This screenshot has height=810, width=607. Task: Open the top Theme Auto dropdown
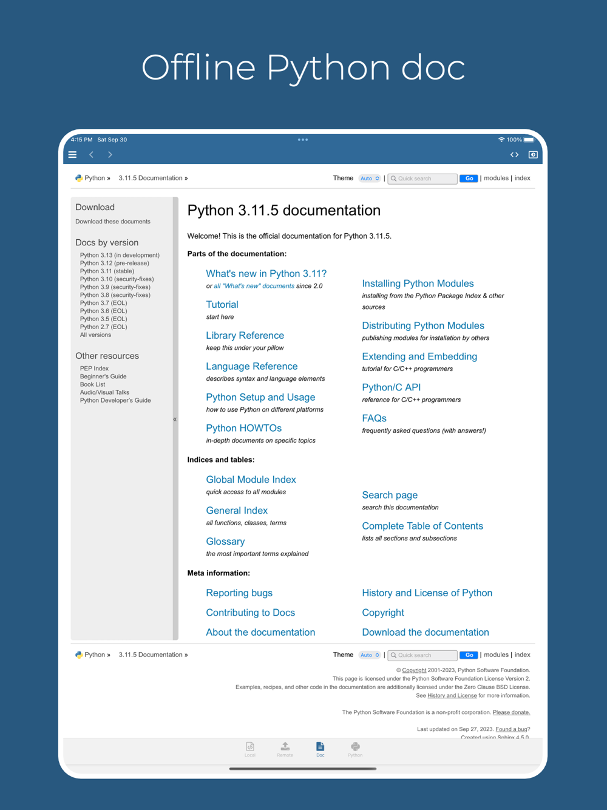tap(370, 179)
